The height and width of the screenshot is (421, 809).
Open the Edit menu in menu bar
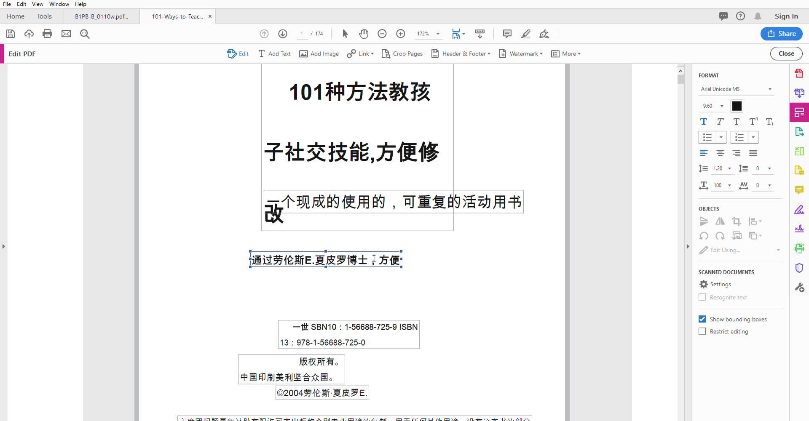(x=21, y=4)
